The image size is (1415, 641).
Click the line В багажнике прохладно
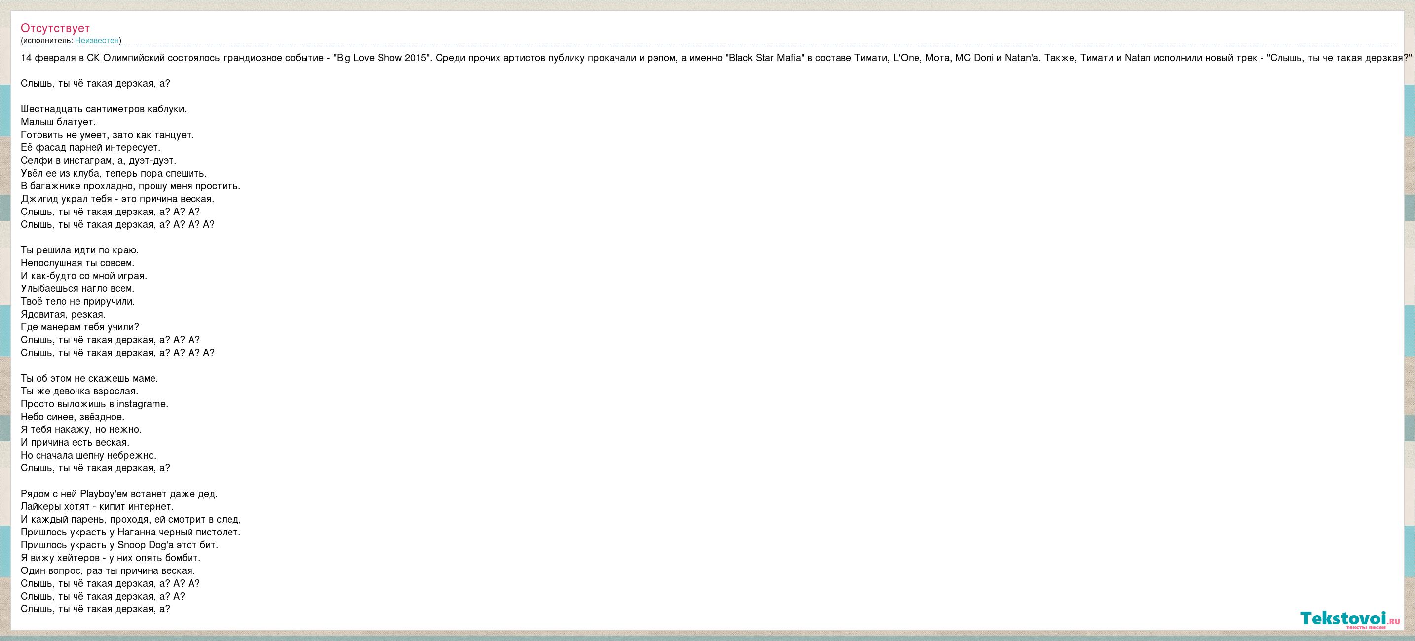point(130,186)
